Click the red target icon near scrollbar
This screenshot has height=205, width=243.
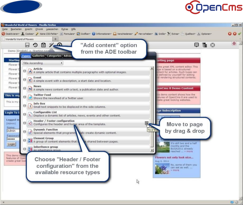click(x=234, y=44)
